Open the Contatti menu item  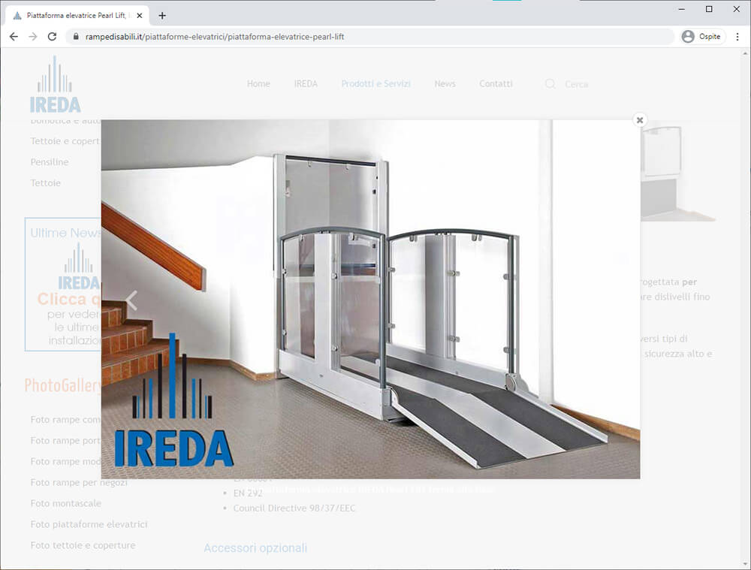pyautogui.click(x=496, y=84)
